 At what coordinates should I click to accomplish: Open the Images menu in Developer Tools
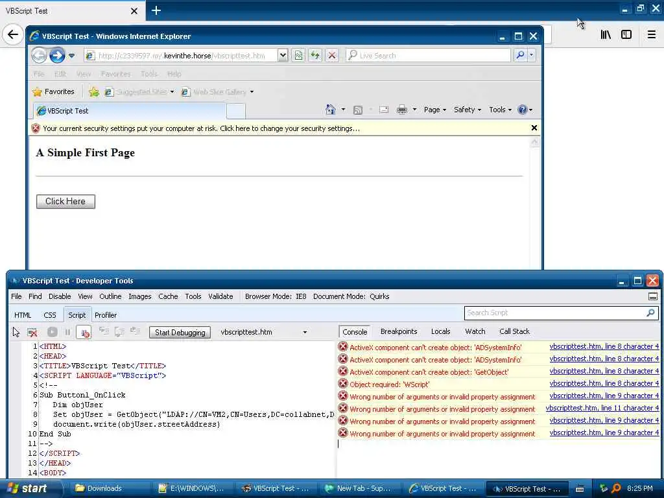140,296
